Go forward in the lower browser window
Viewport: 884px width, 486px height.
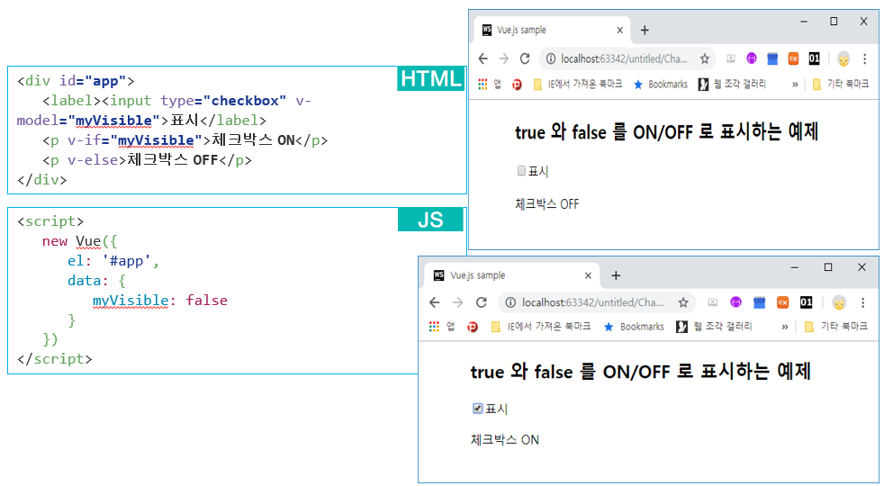tap(458, 302)
